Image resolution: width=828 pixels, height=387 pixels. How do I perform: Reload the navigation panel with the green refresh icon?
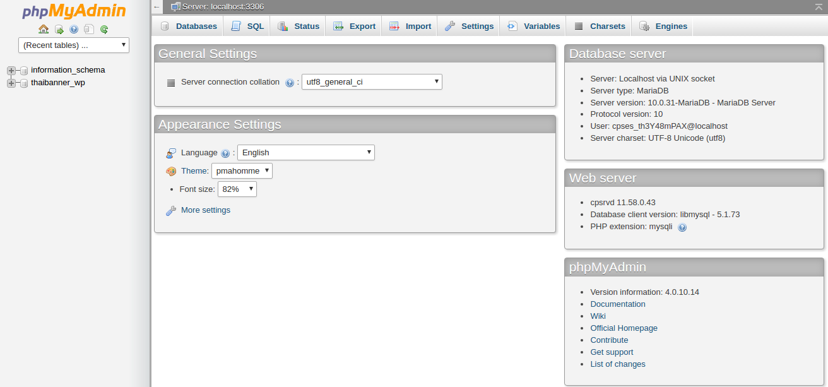104,29
